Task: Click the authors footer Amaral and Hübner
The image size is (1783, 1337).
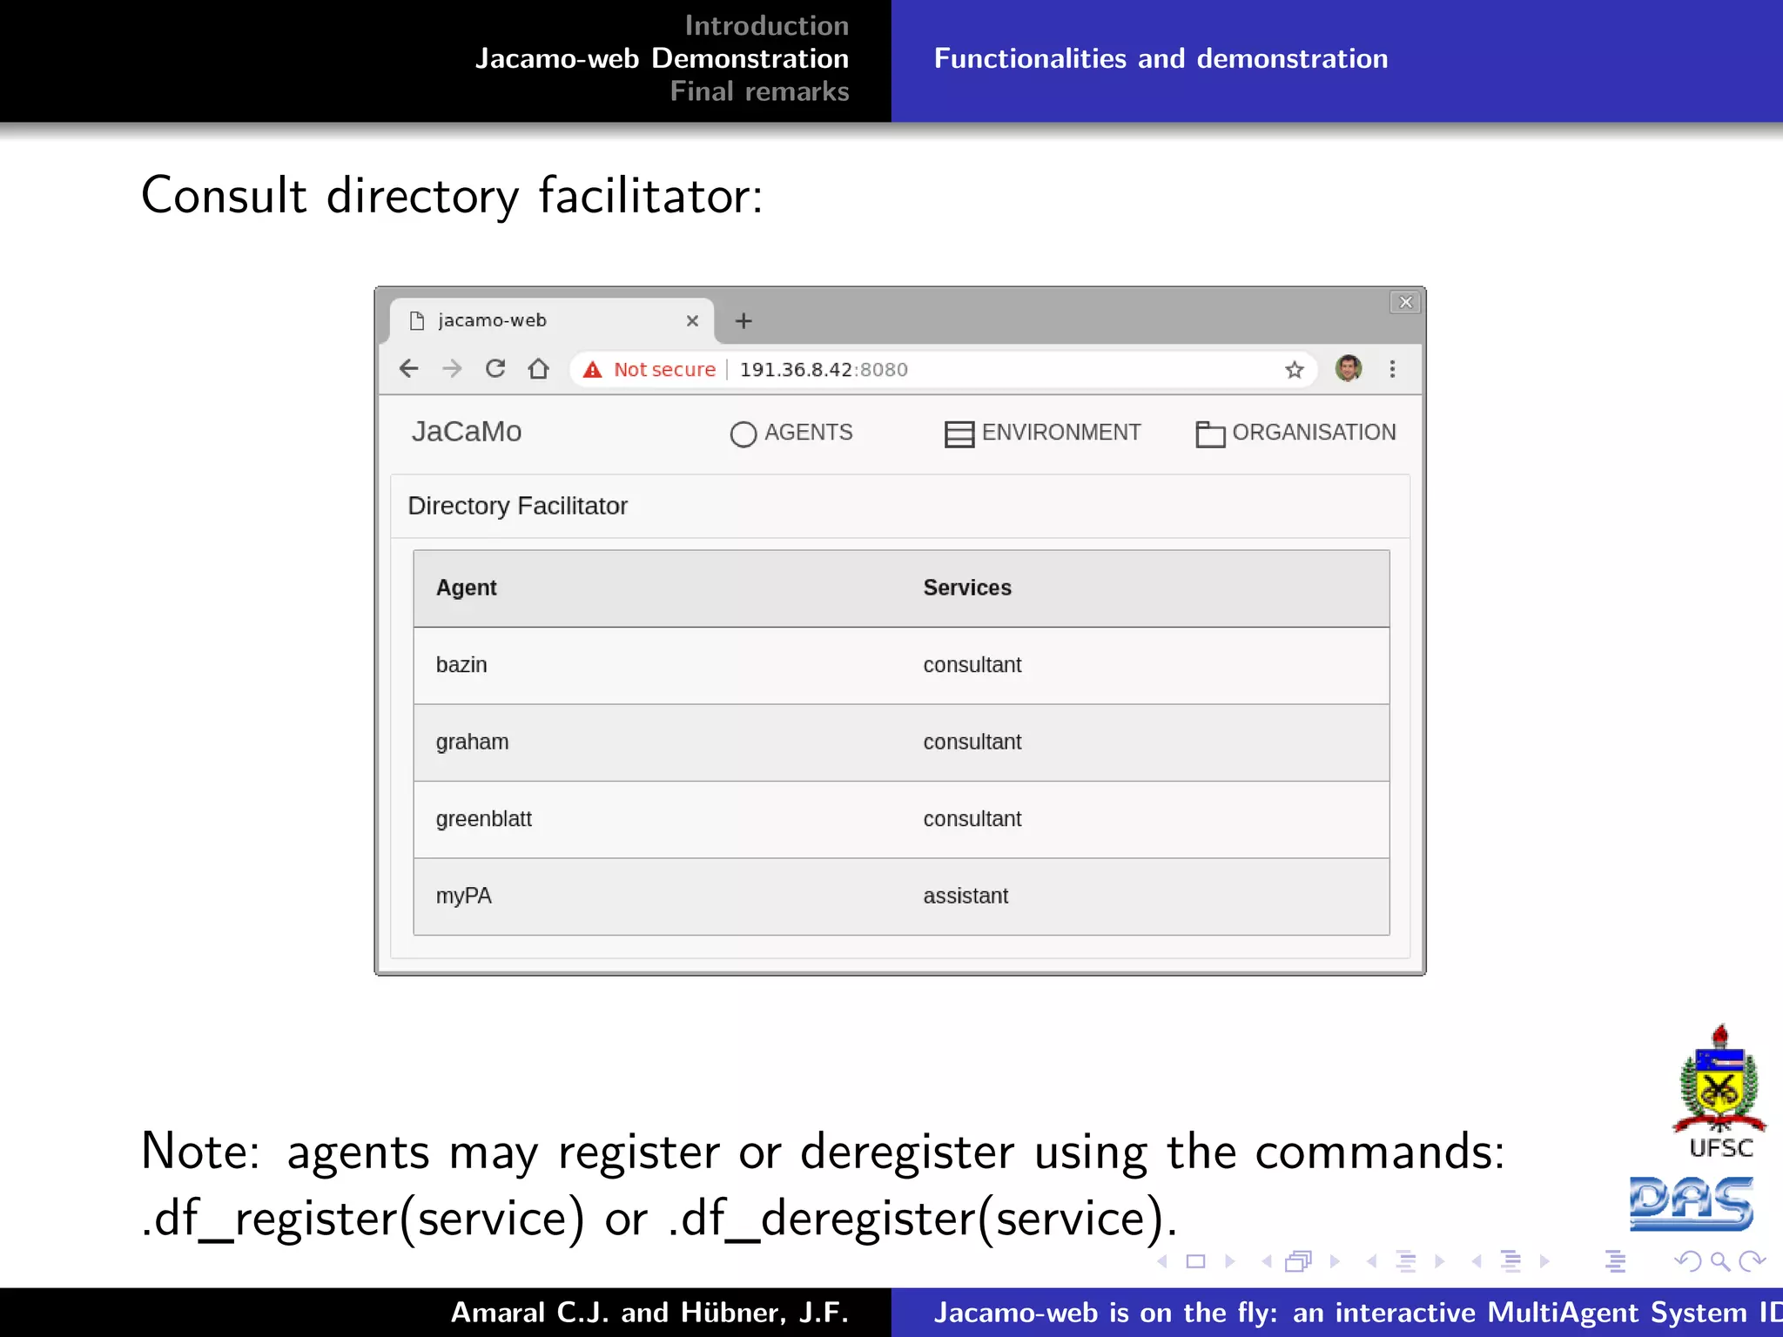Action: tap(649, 1313)
